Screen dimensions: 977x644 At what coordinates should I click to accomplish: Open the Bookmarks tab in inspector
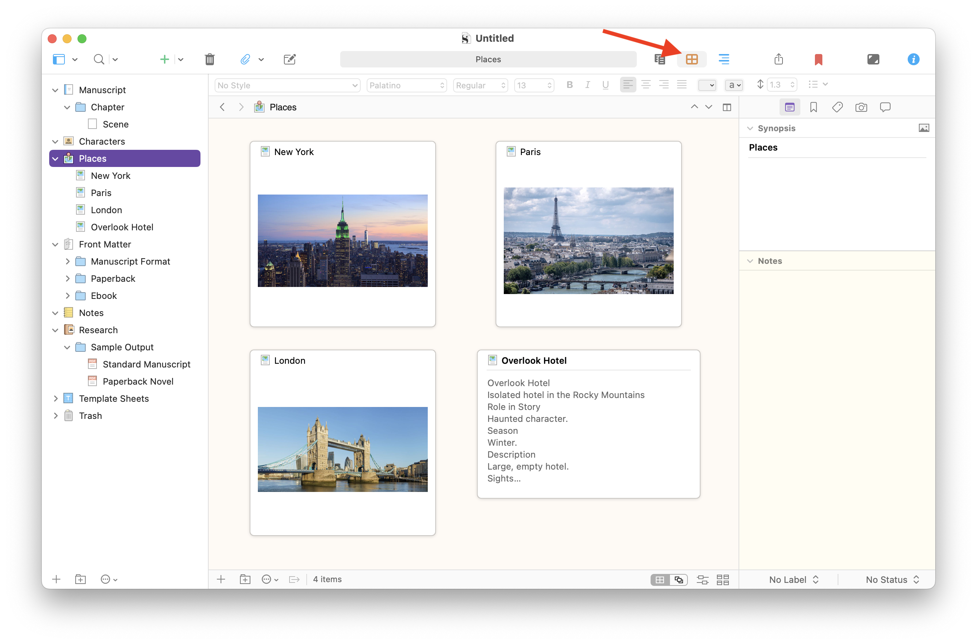point(813,107)
